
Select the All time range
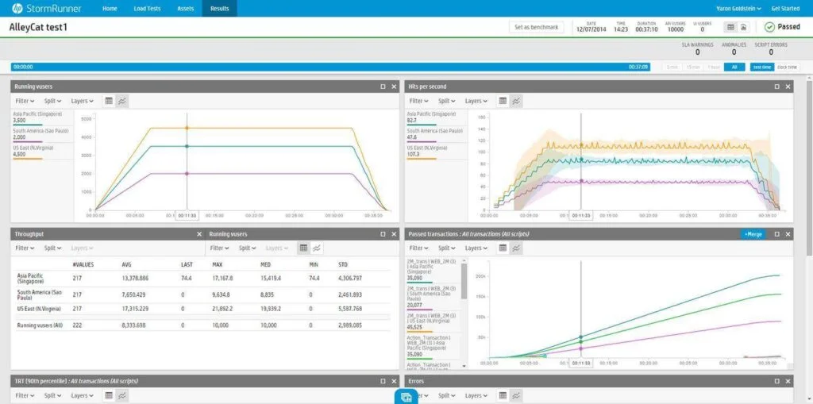(x=734, y=67)
